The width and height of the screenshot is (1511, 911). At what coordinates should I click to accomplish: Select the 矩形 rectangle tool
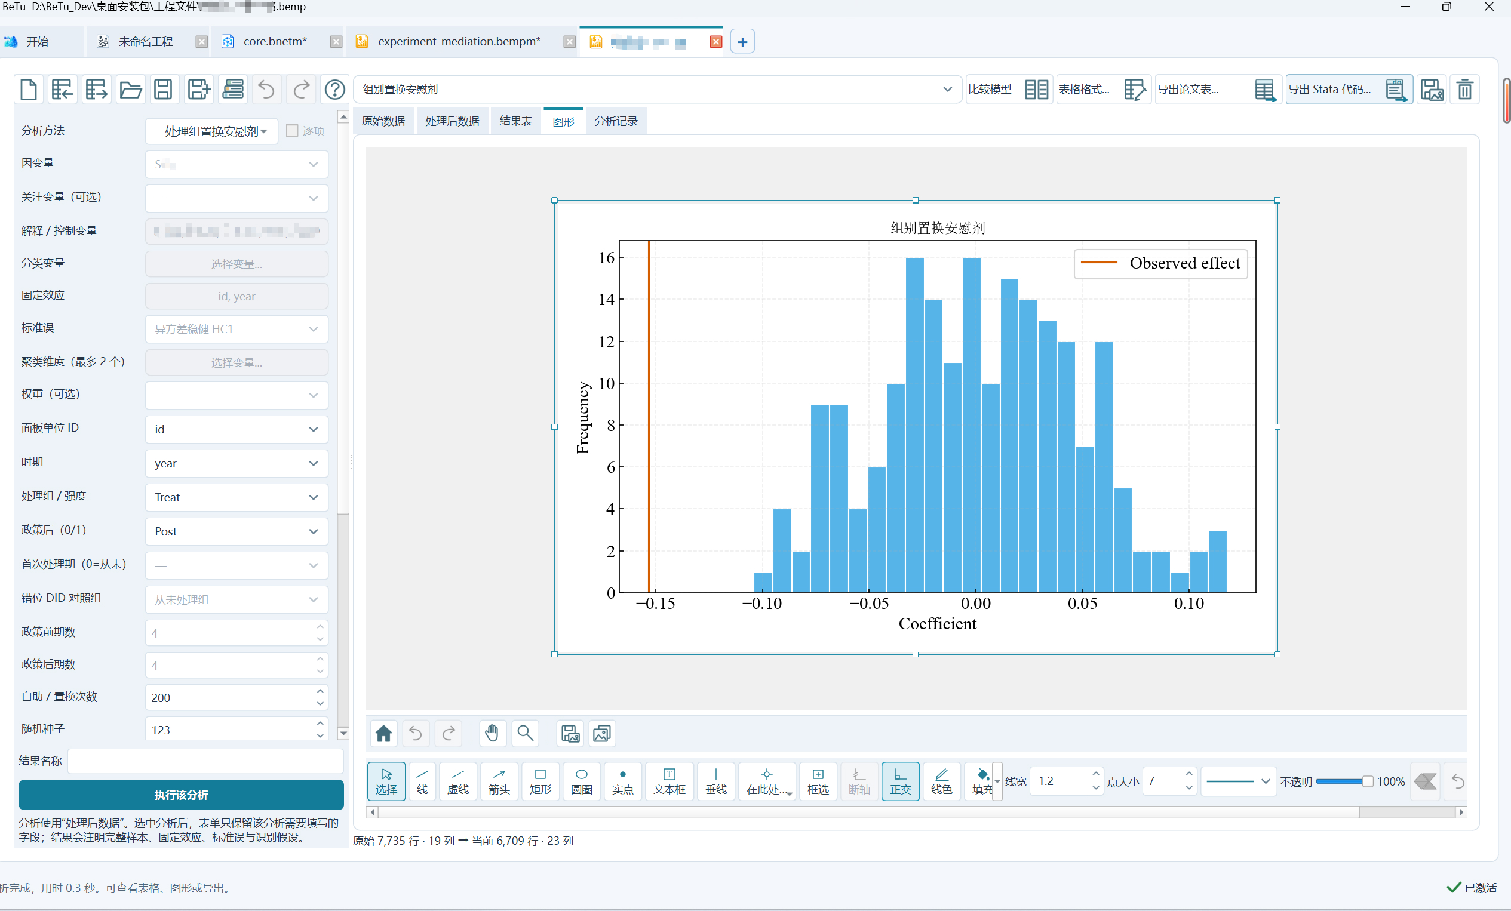540,781
